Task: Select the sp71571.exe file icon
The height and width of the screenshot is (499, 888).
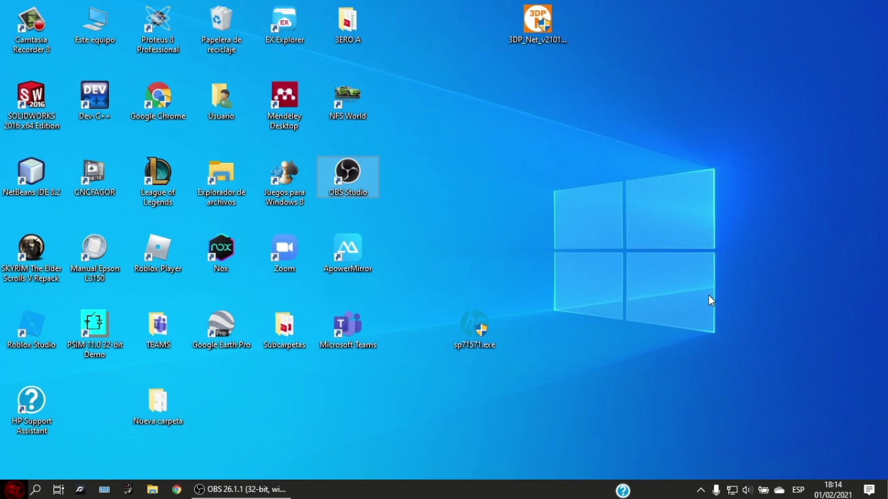Action: click(x=475, y=331)
